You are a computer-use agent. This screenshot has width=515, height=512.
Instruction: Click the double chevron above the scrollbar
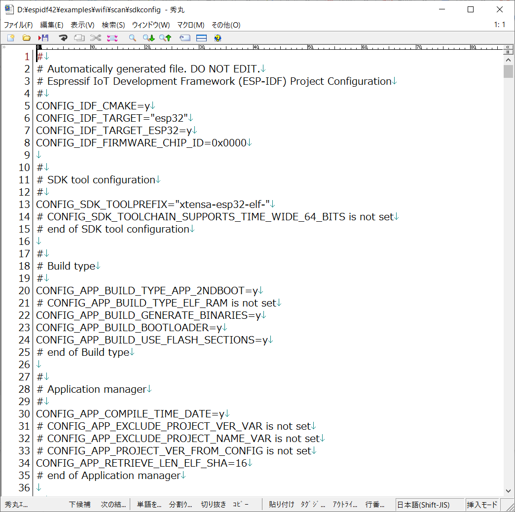(x=508, y=47)
